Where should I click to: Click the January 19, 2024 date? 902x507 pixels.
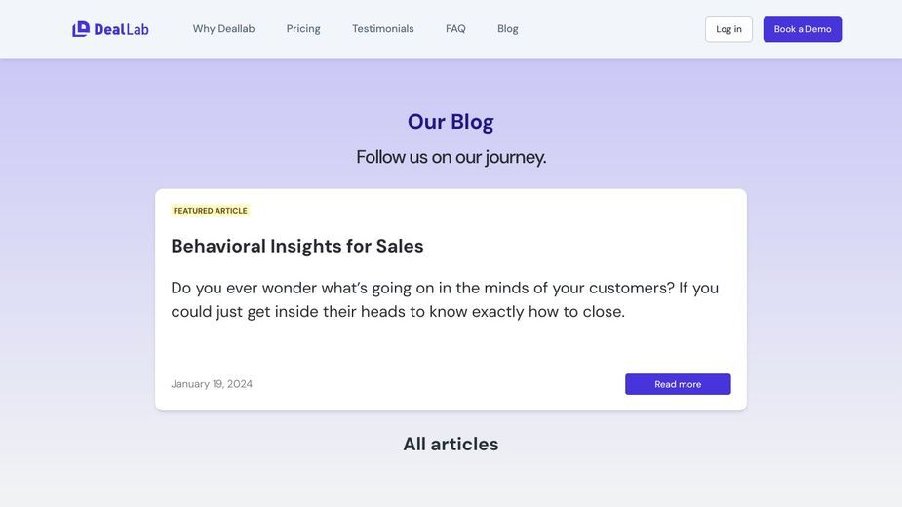pyautogui.click(x=212, y=384)
